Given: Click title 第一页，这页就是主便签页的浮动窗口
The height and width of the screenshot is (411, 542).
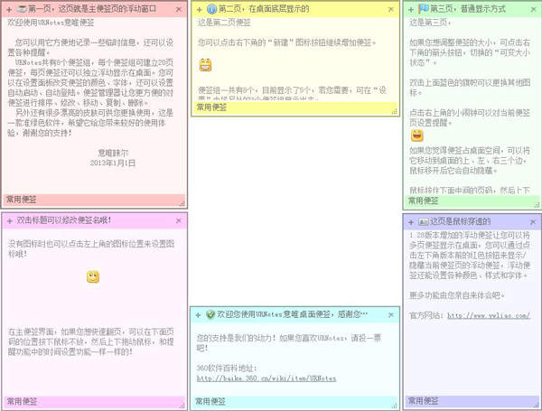Looking at the screenshot, I should [x=92, y=9].
